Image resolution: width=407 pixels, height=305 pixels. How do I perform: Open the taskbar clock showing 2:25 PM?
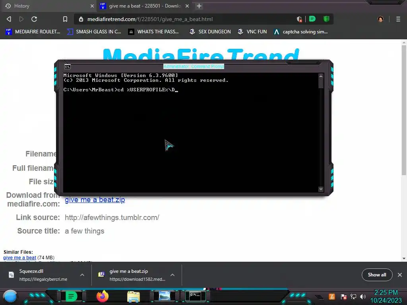386,296
